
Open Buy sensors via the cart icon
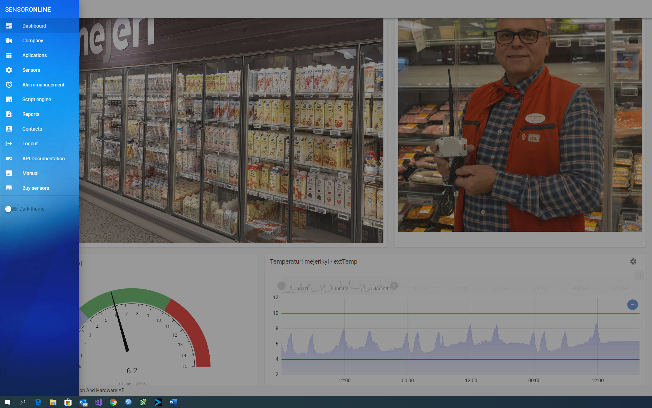9,188
